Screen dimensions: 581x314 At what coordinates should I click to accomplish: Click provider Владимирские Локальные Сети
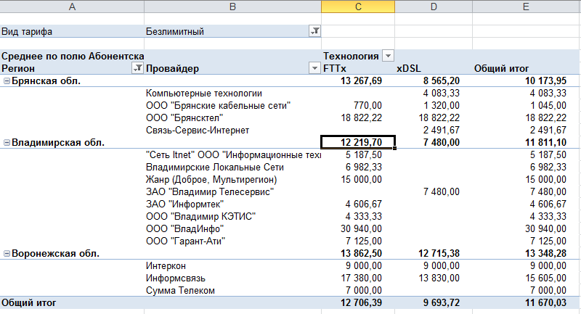tap(214, 168)
